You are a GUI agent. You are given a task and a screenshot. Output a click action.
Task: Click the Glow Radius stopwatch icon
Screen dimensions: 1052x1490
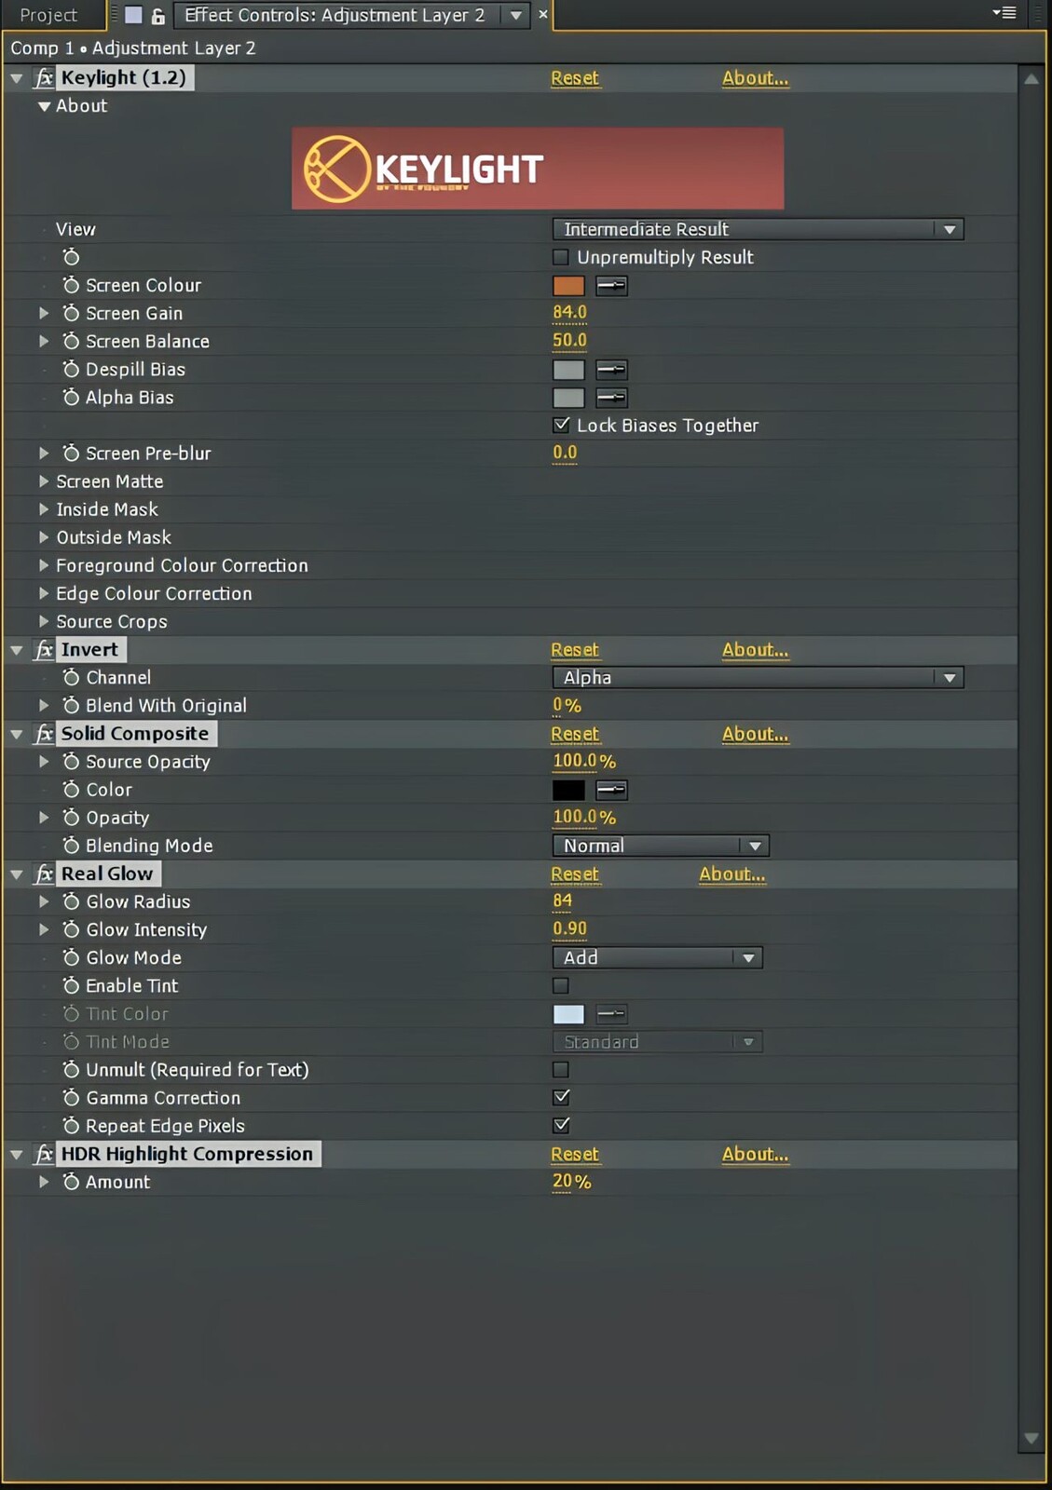point(71,901)
